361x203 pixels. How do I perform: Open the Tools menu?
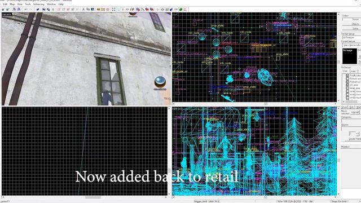click(28, 4)
